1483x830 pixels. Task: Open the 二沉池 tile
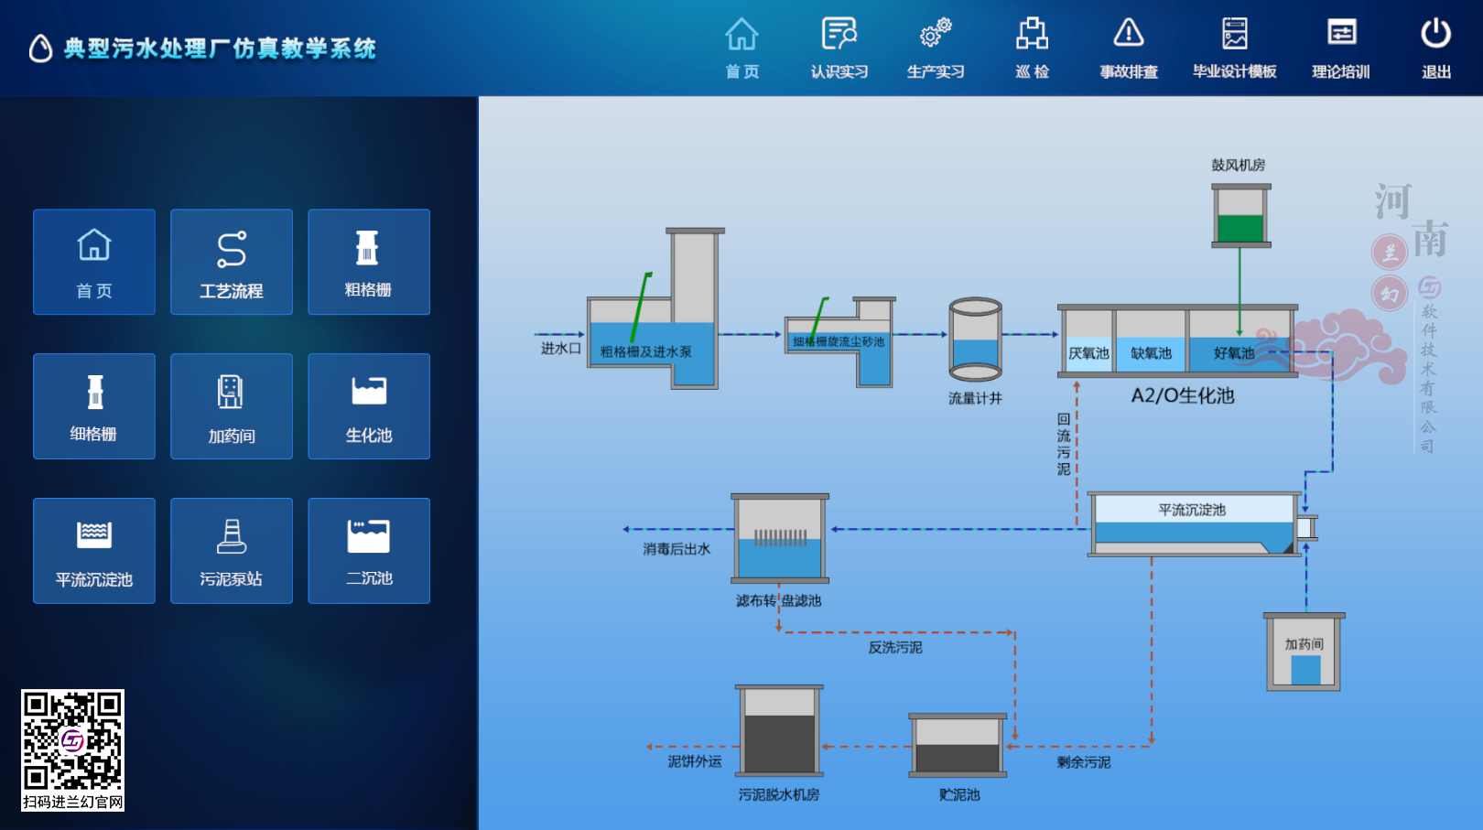pyautogui.click(x=369, y=551)
